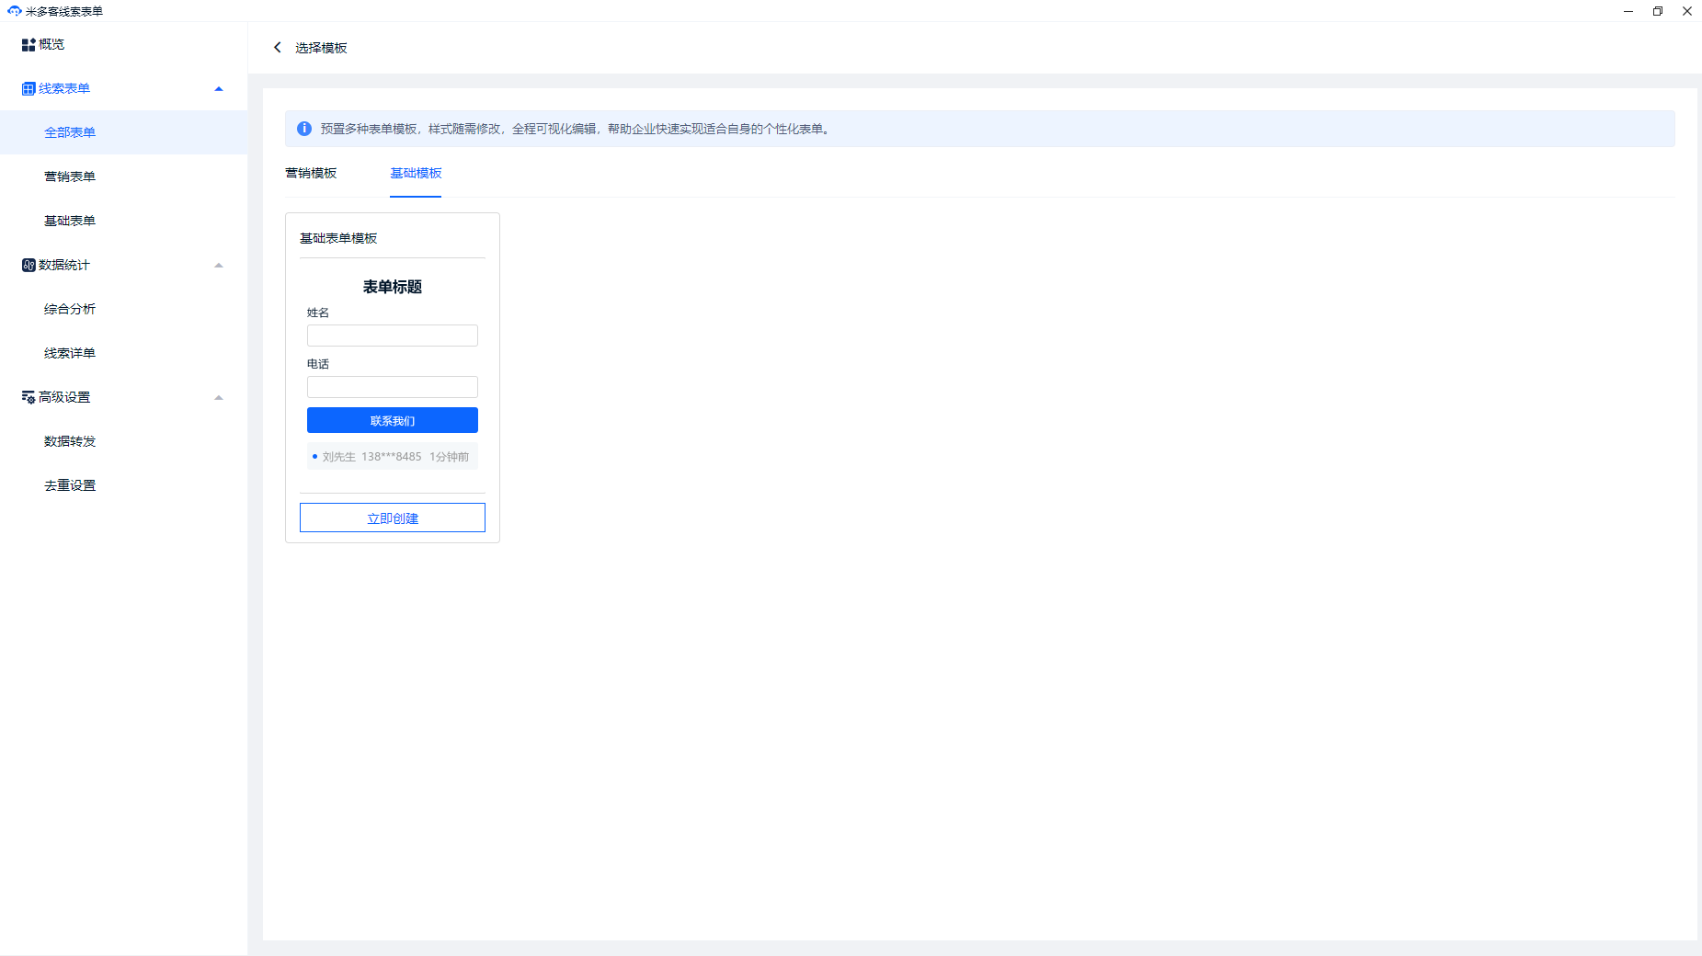Screen dimensions: 1702x956
Task: Collapse the 数据统计 section arrow
Action: (x=219, y=266)
